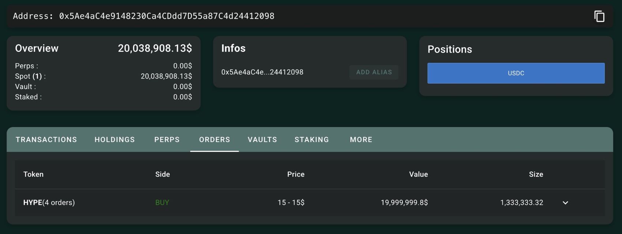
Task: Sort by the Token column header
Action: (x=33, y=174)
